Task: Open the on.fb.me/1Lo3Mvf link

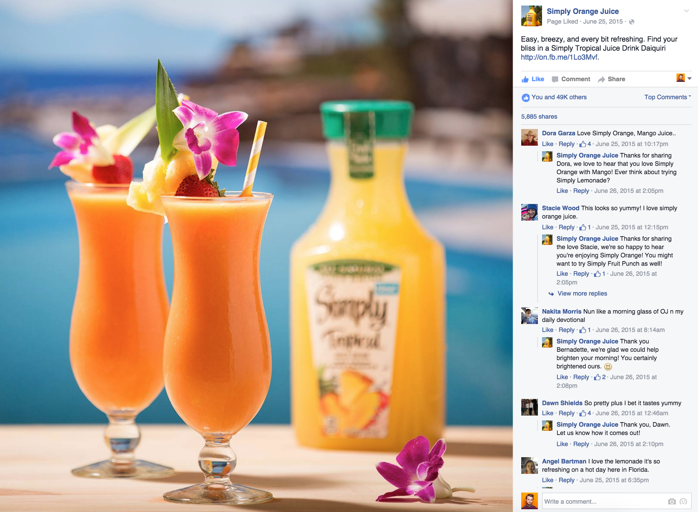Action: (559, 57)
